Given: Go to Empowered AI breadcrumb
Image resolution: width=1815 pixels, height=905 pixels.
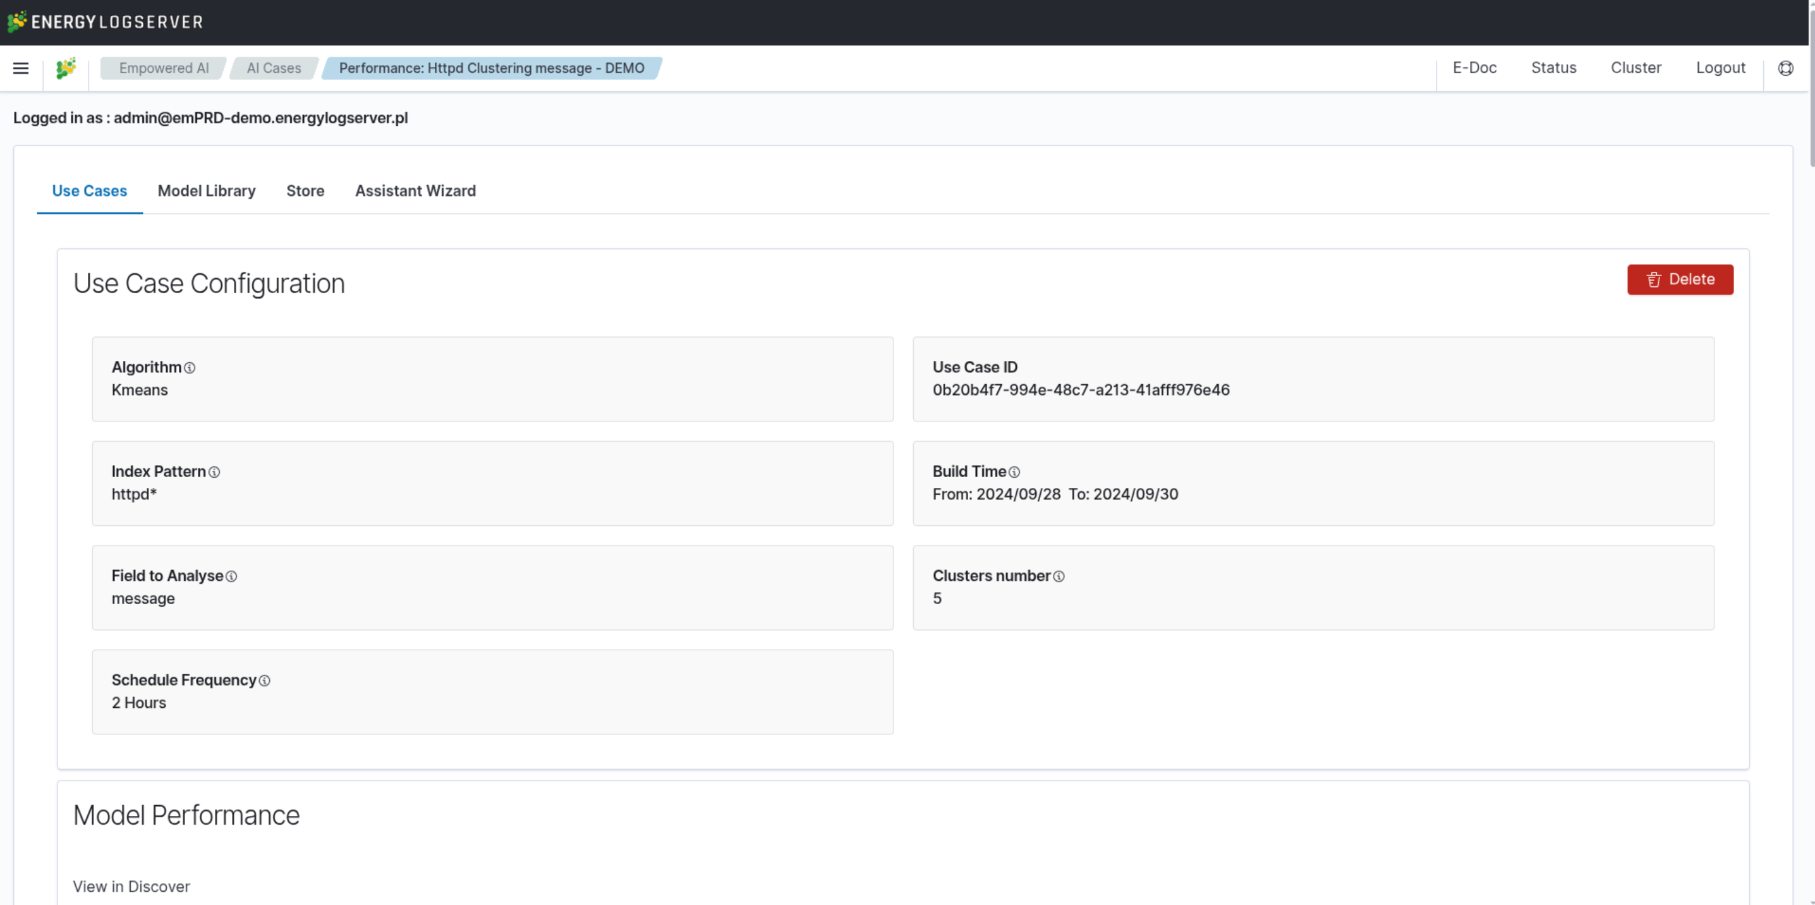Looking at the screenshot, I should pyautogui.click(x=164, y=68).
